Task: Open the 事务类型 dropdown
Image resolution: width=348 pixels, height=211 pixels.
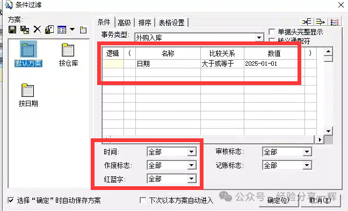Action: pyautogui.click(x=259, y=38)
